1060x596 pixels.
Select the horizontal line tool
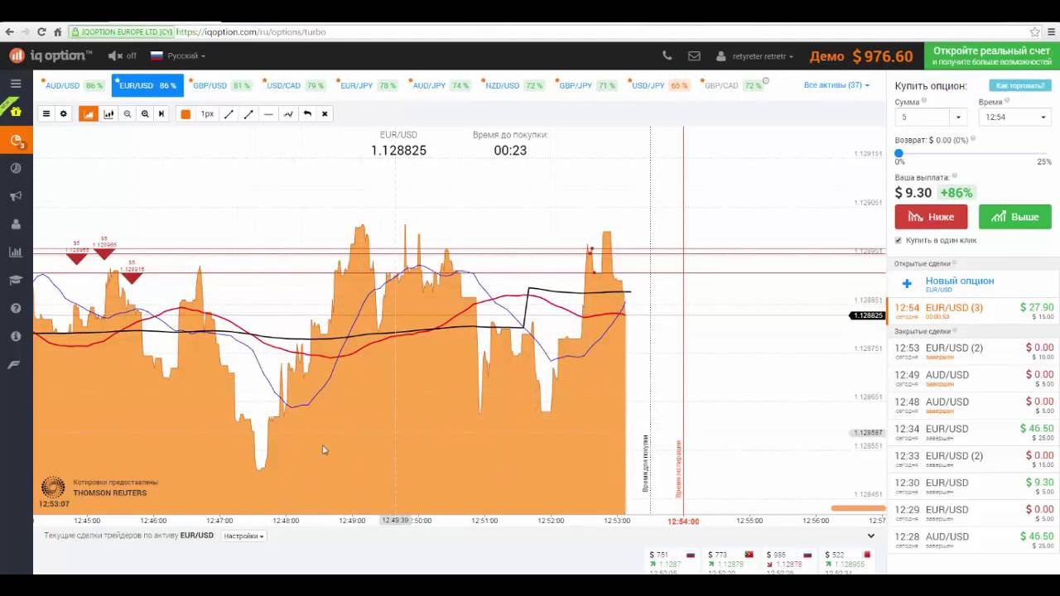268,114
